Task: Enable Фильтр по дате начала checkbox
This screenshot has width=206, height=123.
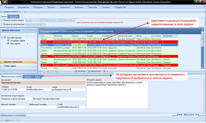Action: [2, 20]
